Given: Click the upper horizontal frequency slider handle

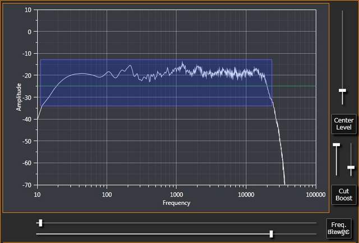Looking at the screenshot, I should pyautogui.click(x=40, y=223).
